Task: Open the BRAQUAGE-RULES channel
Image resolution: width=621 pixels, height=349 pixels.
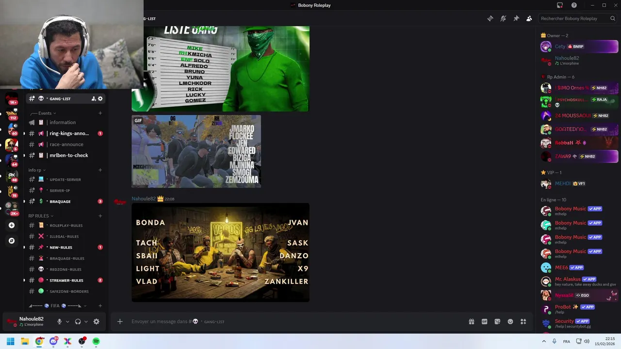Action: pyautogui.click(x=65, y=258)
